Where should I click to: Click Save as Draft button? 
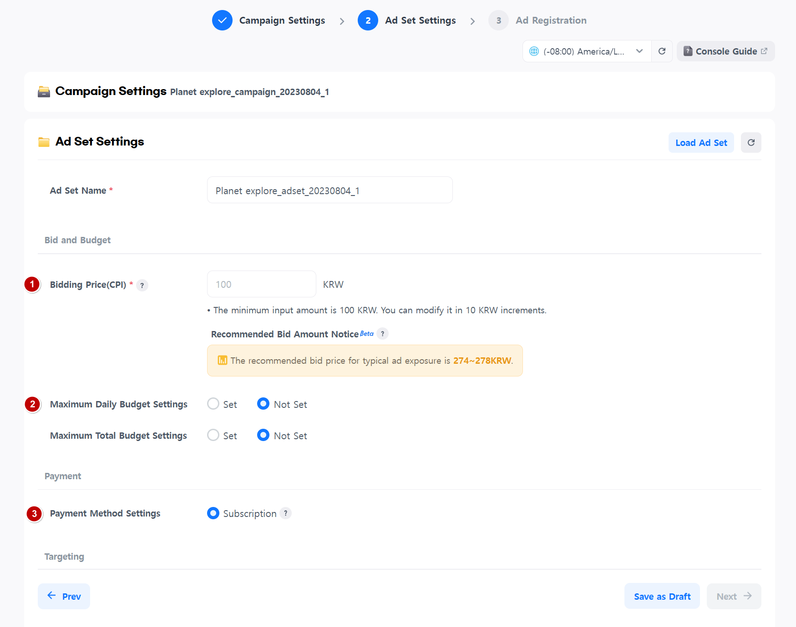coord(662,597)
